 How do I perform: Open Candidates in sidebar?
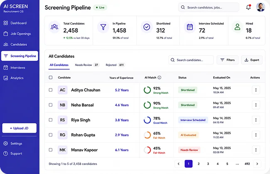point(15,45)
